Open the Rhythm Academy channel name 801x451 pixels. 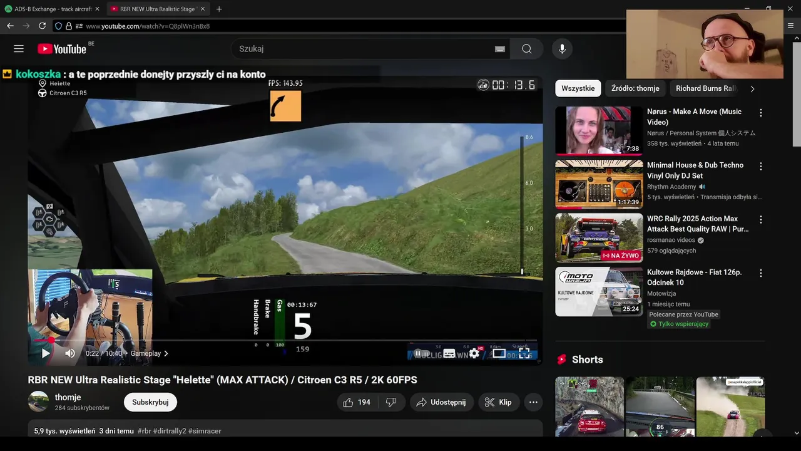click(x=671, y=187)
